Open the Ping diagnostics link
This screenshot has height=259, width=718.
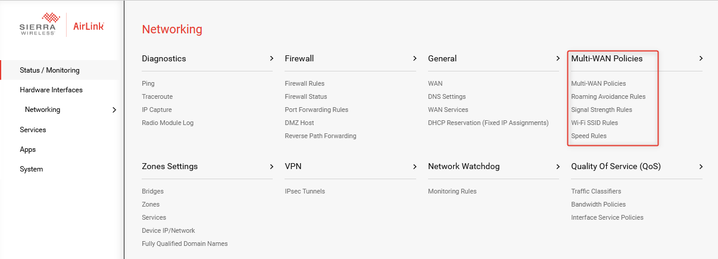[x=148, y=83]
